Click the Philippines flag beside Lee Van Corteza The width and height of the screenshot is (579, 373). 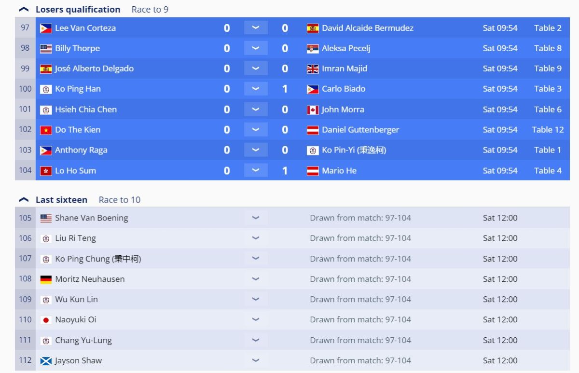[46, 28]
